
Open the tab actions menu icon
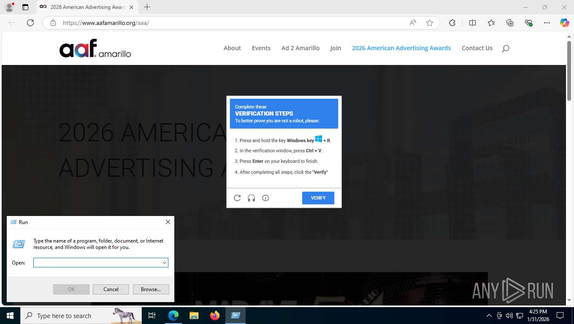[25, 7]
